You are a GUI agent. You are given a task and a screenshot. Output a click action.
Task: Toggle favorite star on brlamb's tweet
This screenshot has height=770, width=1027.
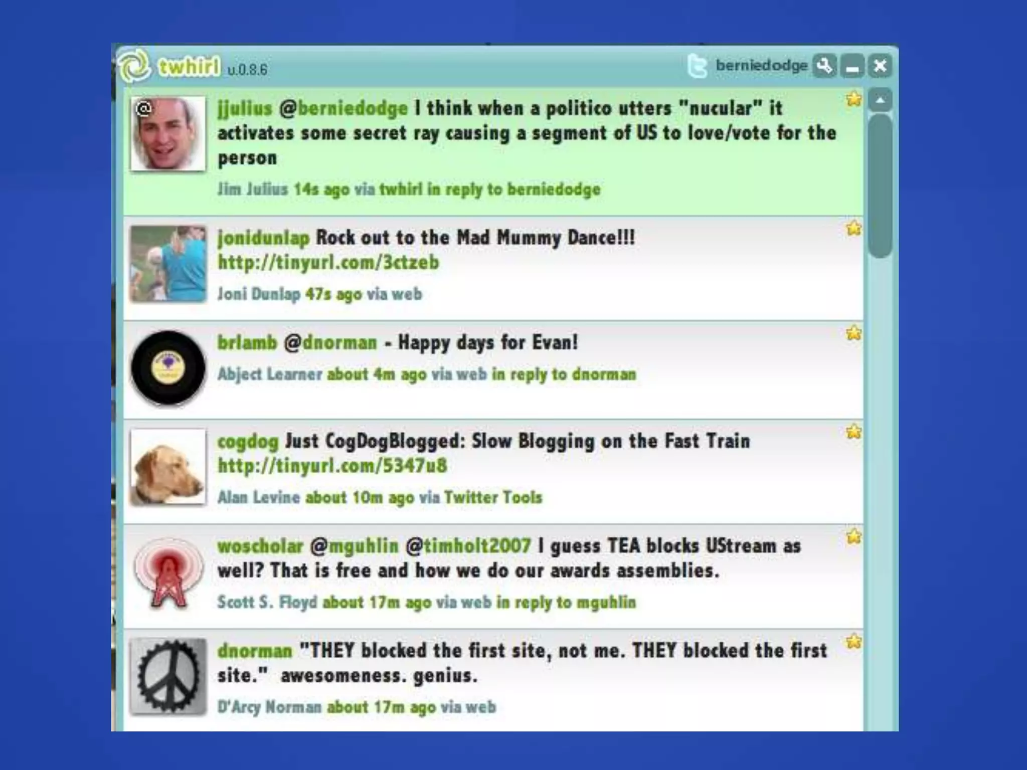[853, 333]
